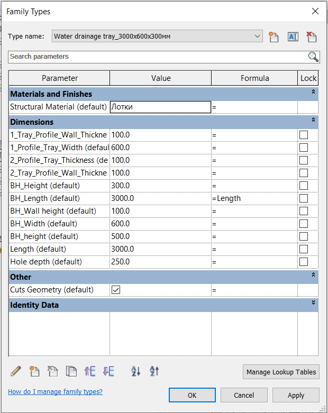Click the Manage Lookup Tables button

[x=281, y=372]
